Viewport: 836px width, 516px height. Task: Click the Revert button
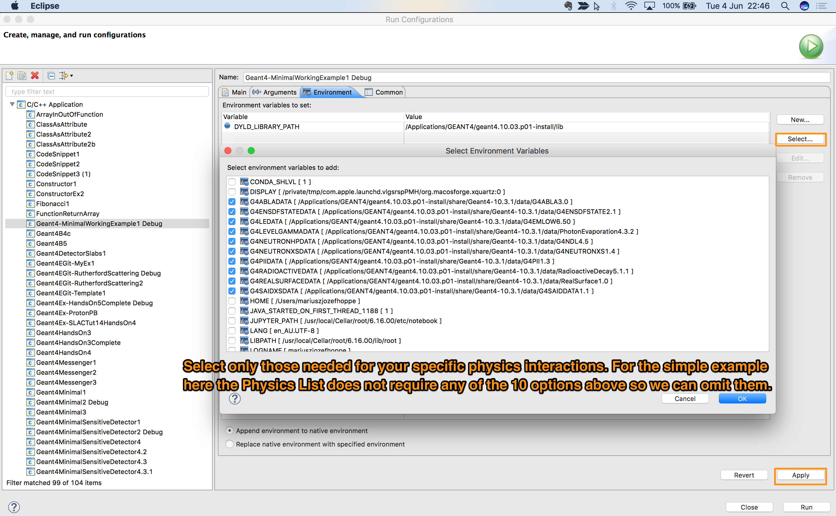744,475
